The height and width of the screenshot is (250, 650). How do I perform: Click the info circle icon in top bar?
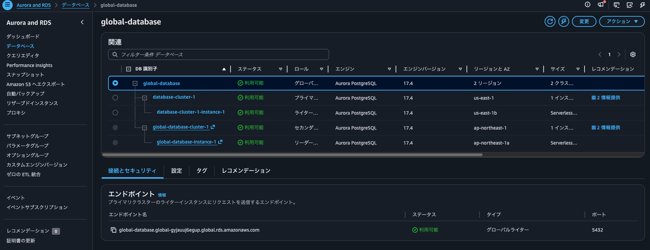tap(587, 5)
